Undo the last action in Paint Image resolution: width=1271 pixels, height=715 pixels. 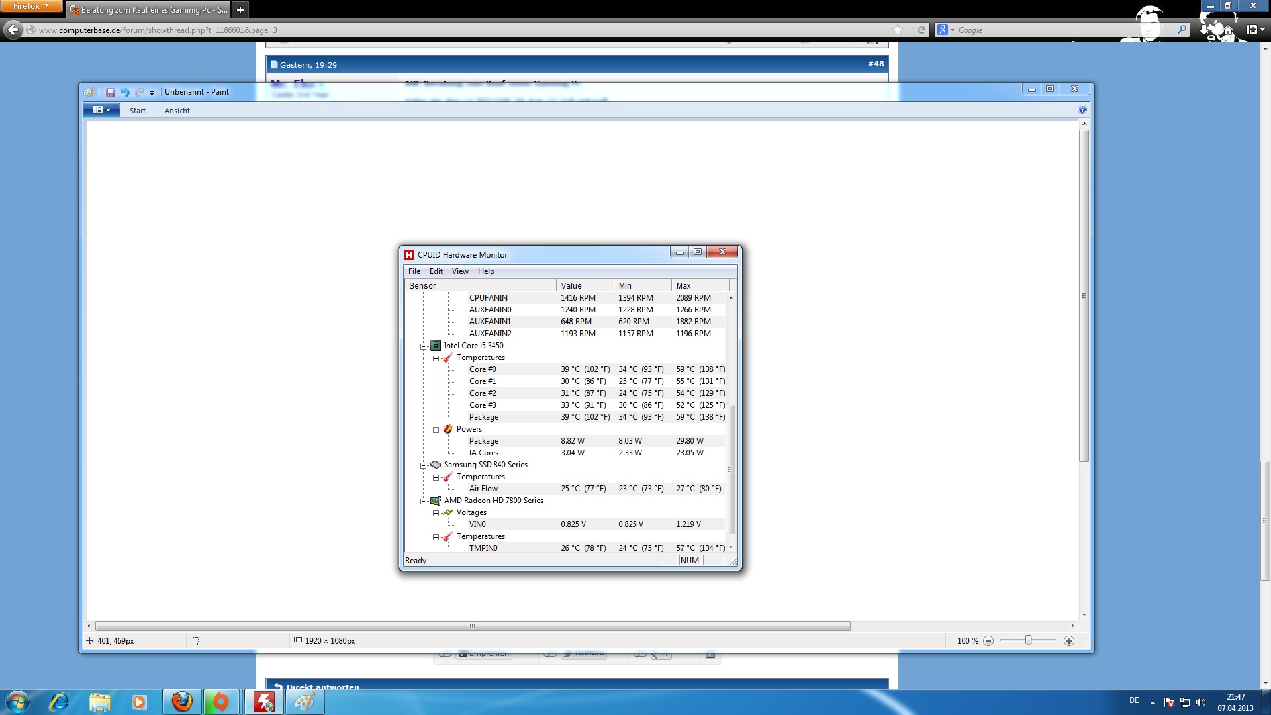pyautogui.click(x=125, y=93)
